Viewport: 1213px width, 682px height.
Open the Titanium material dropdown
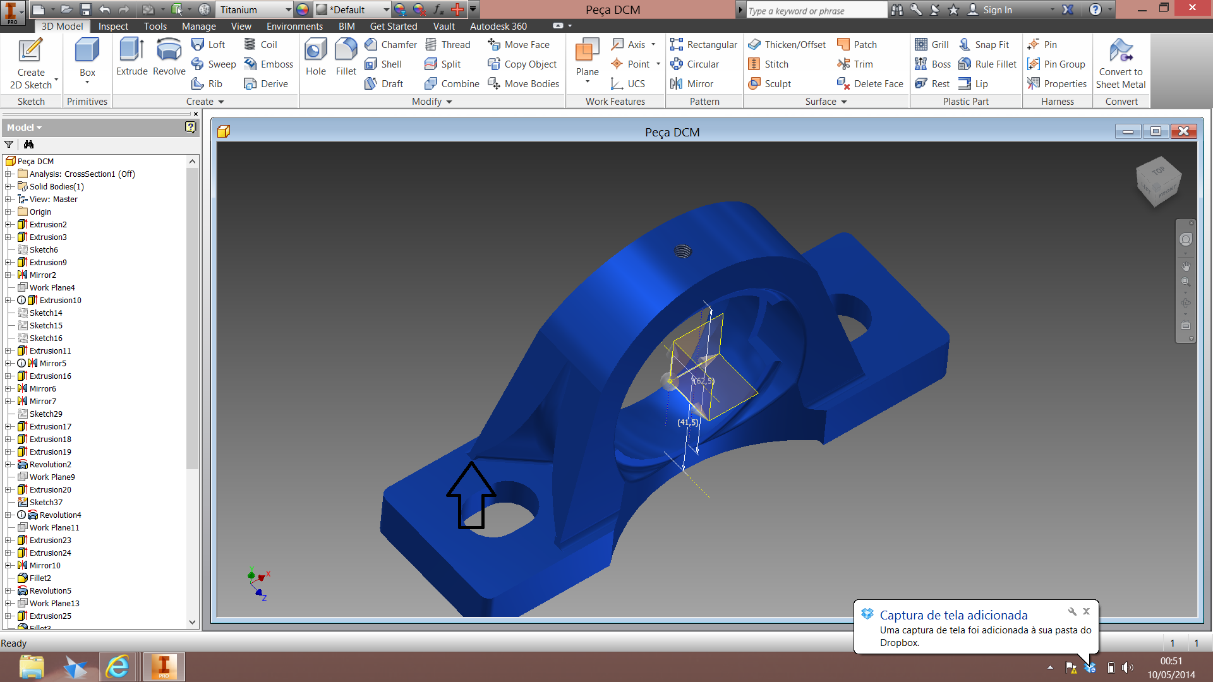click(x=288, y=9)
